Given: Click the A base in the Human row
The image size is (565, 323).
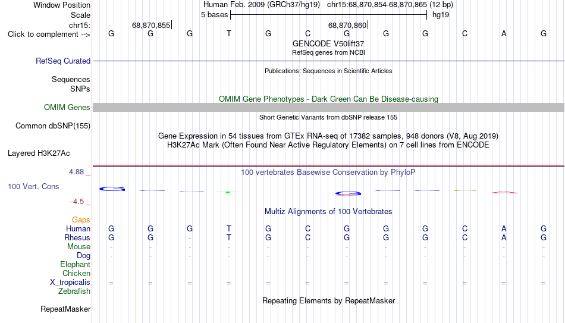Looking at the screenshot, I should point(504,228).
